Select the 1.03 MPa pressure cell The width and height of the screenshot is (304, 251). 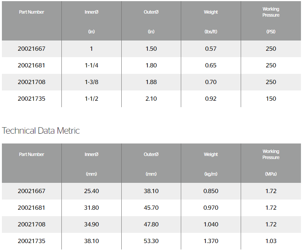click(271, 241)
